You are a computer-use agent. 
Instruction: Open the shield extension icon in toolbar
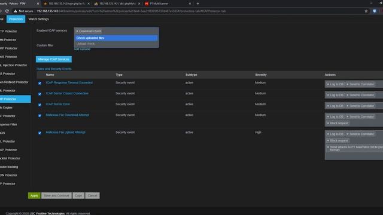(375, 11)
